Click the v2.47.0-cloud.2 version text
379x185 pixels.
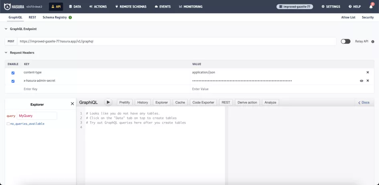[x=34, y=7]
